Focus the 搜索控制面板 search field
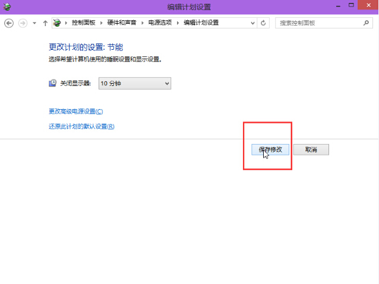The height and width of the screenshot is (284, 379). tap(318, 23)
